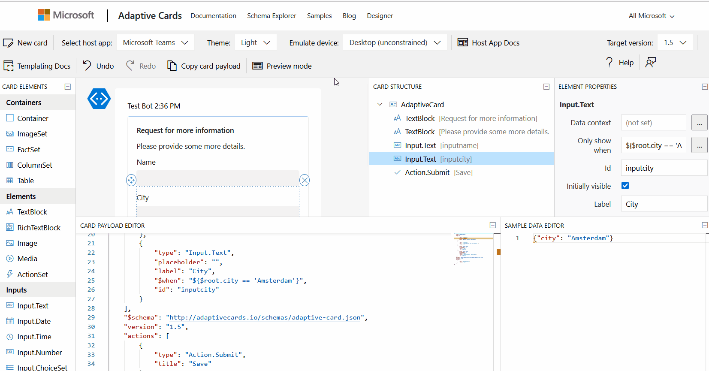The height and width of the screenshot is (371, 709).
Task: Select Input.Text inputname tree node
Action: (462, 145)
